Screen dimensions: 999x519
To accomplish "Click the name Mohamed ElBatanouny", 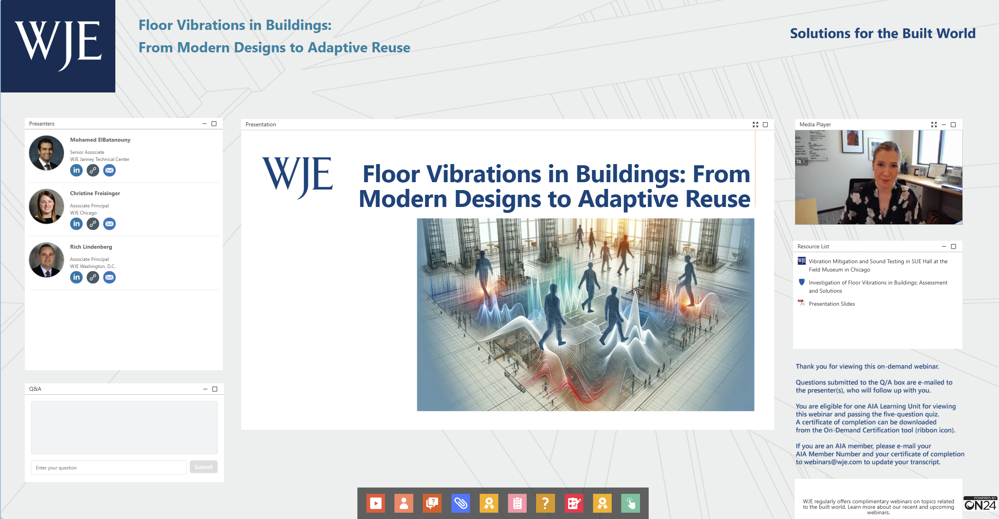I will (100, 140).
